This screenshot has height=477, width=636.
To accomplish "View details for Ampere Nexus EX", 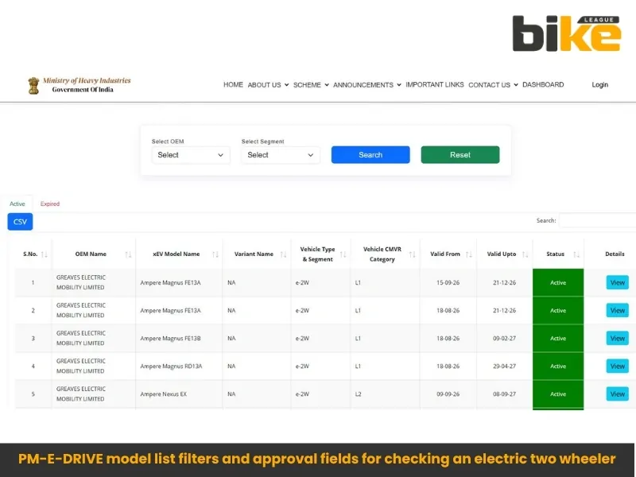I will [x=618, y=394].
